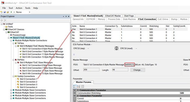Open the CoE Online tab

[x=163, y=19]
